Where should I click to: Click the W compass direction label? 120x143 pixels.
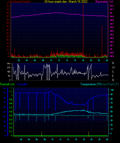point(113,68)
